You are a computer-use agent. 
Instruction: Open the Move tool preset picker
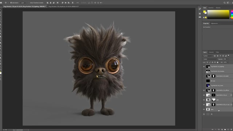pyautogui.click(x=6, y=3)
